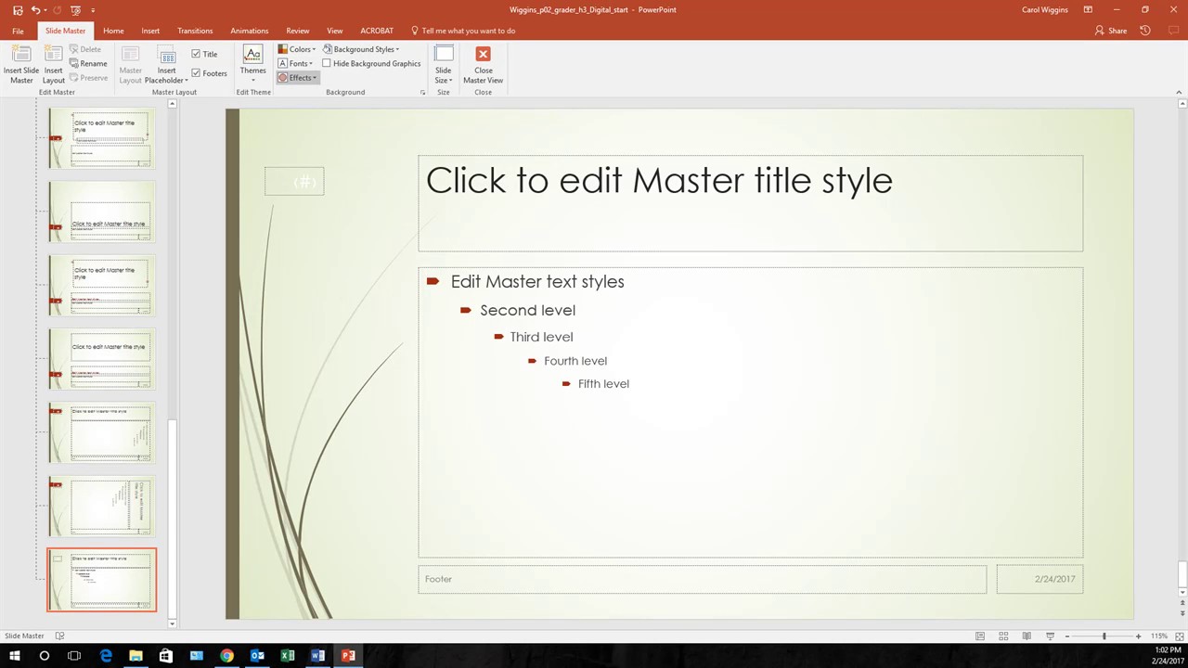Enable Hide Background Graphics
This screenshot has height=668, width=1188.
coord(327,63)
